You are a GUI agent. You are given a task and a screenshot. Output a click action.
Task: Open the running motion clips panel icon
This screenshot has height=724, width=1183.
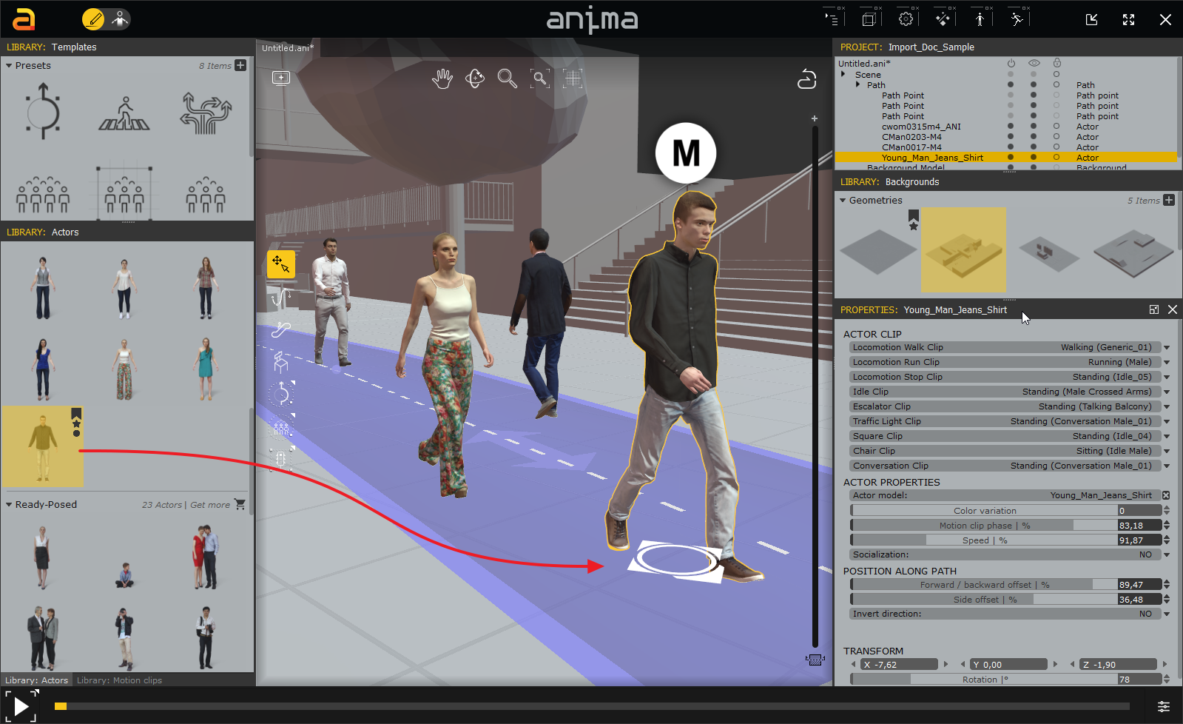click(x=1017, y=19)
